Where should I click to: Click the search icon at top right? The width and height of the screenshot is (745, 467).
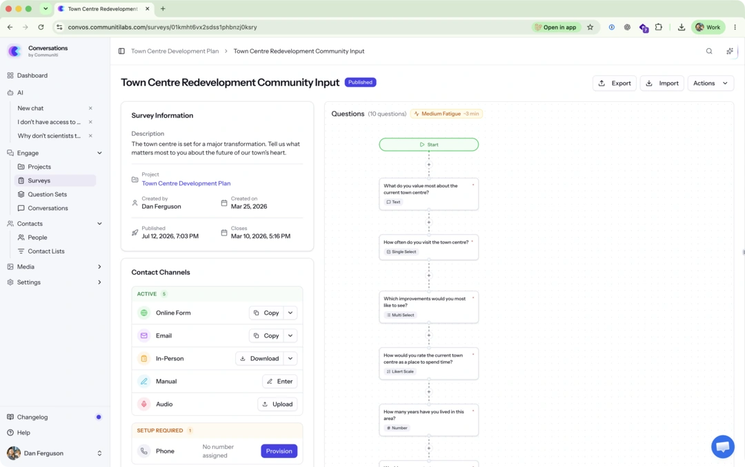tap(709, 51)
